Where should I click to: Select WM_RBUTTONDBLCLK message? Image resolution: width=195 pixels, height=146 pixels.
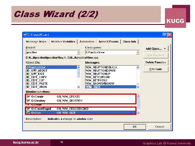(111, 67)
